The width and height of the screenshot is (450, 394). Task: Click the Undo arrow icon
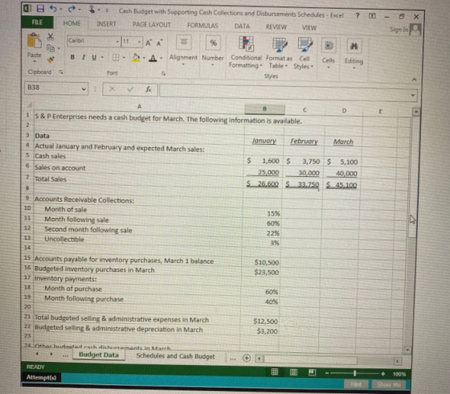click(x=53, y=8)
